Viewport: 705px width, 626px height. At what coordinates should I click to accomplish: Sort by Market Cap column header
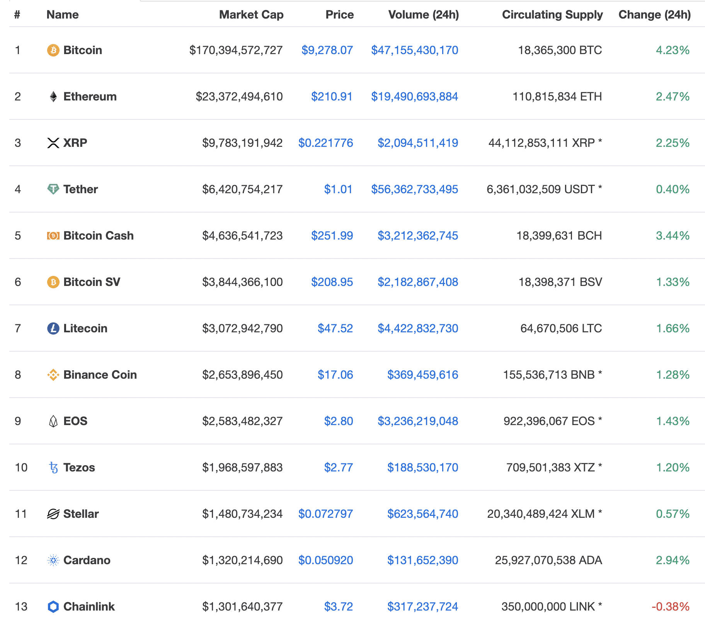(x=251, y=15)
